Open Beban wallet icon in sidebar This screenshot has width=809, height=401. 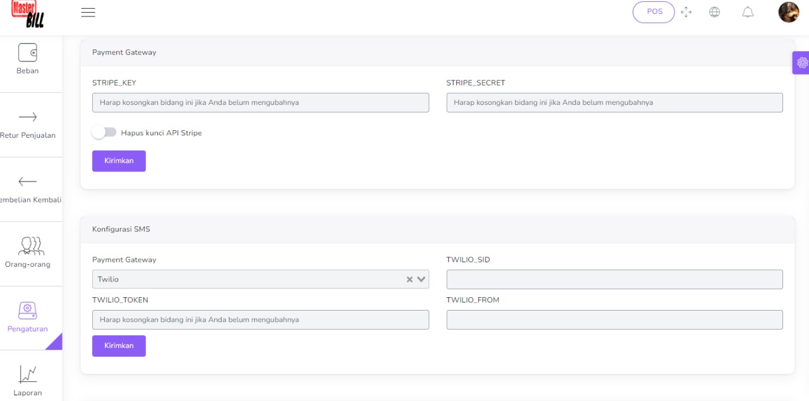[28, 52]
